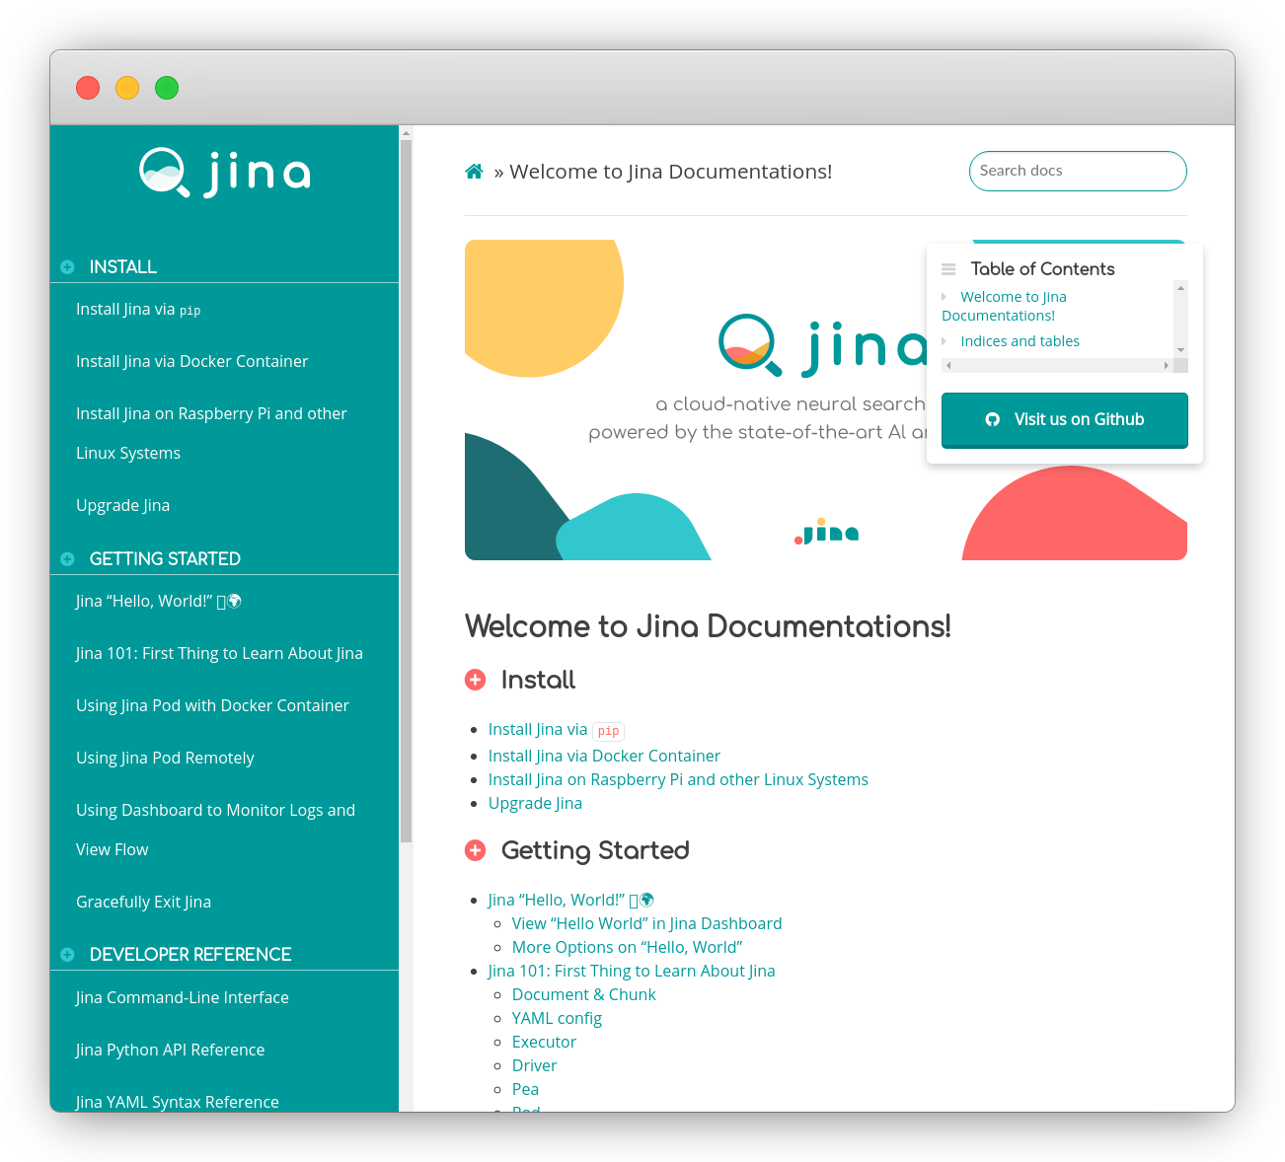Click the Table of Contents list icon
1285x1162 pixels.
pos(948,268)
